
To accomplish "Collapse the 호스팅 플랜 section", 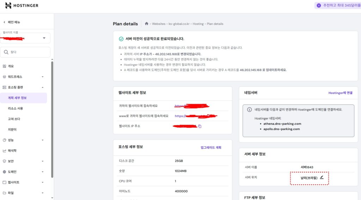I will tap(43, 87).
